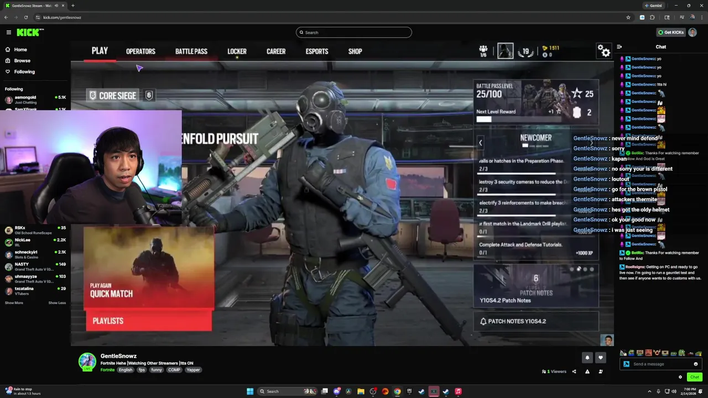Click the CORE SIEGE mode label
The image size is (708, 398).
pyautogui.click(x=112, y=96)
